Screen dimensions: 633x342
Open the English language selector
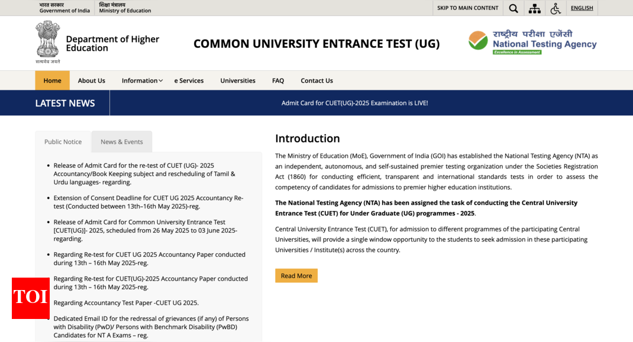tap(582, 8)
